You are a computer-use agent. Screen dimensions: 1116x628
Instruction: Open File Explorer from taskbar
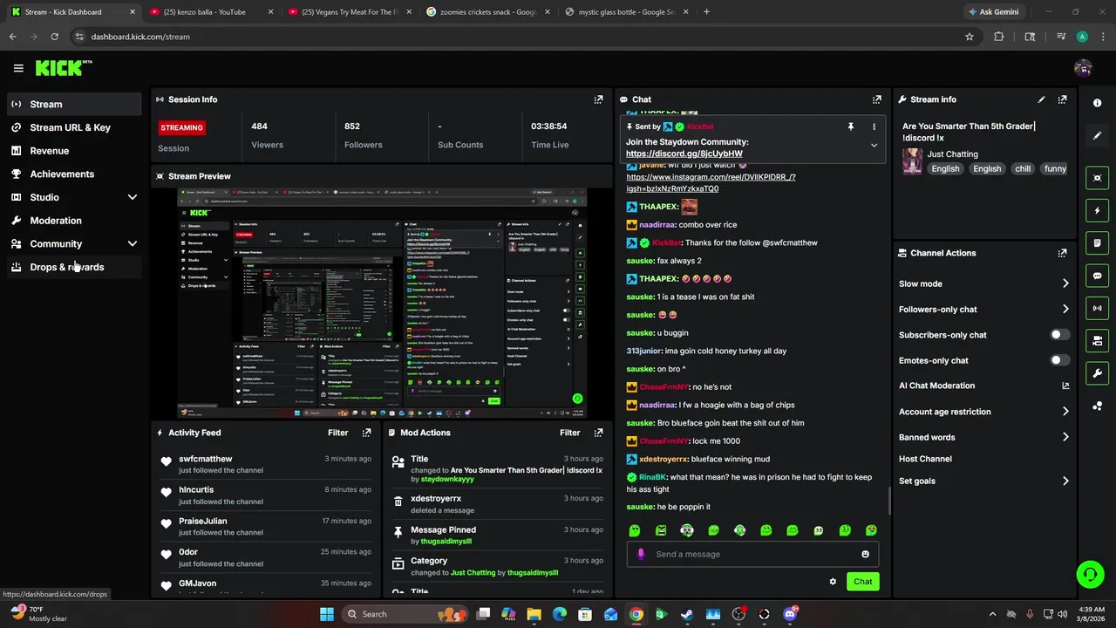point(534,614)
